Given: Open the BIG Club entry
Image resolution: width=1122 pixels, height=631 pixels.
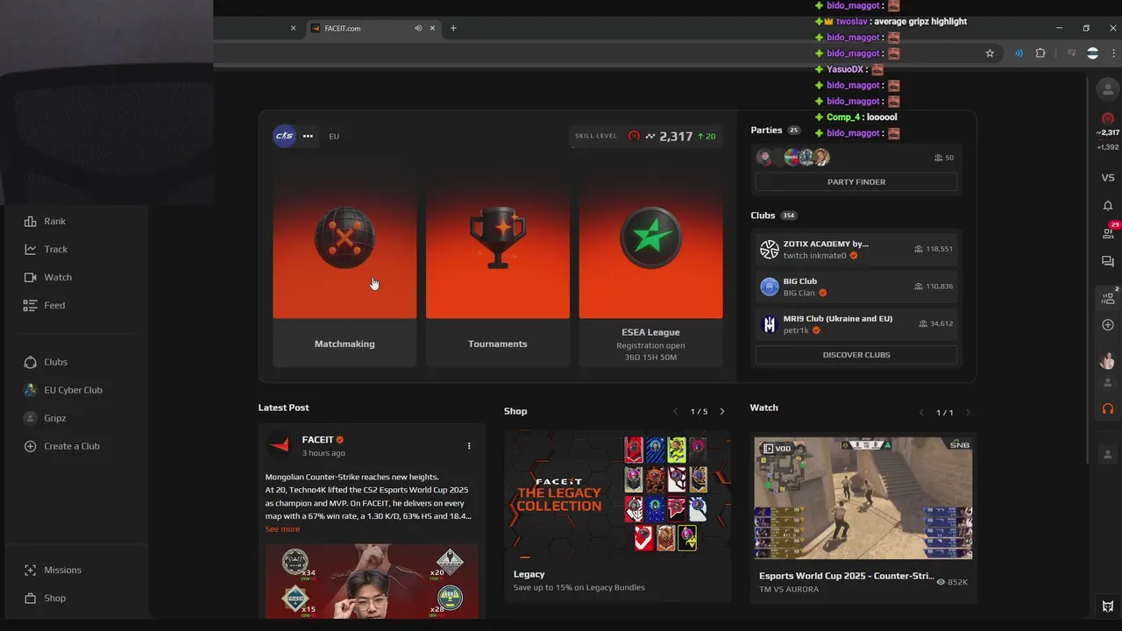Looking at the screenshot, I should point(856,287).
